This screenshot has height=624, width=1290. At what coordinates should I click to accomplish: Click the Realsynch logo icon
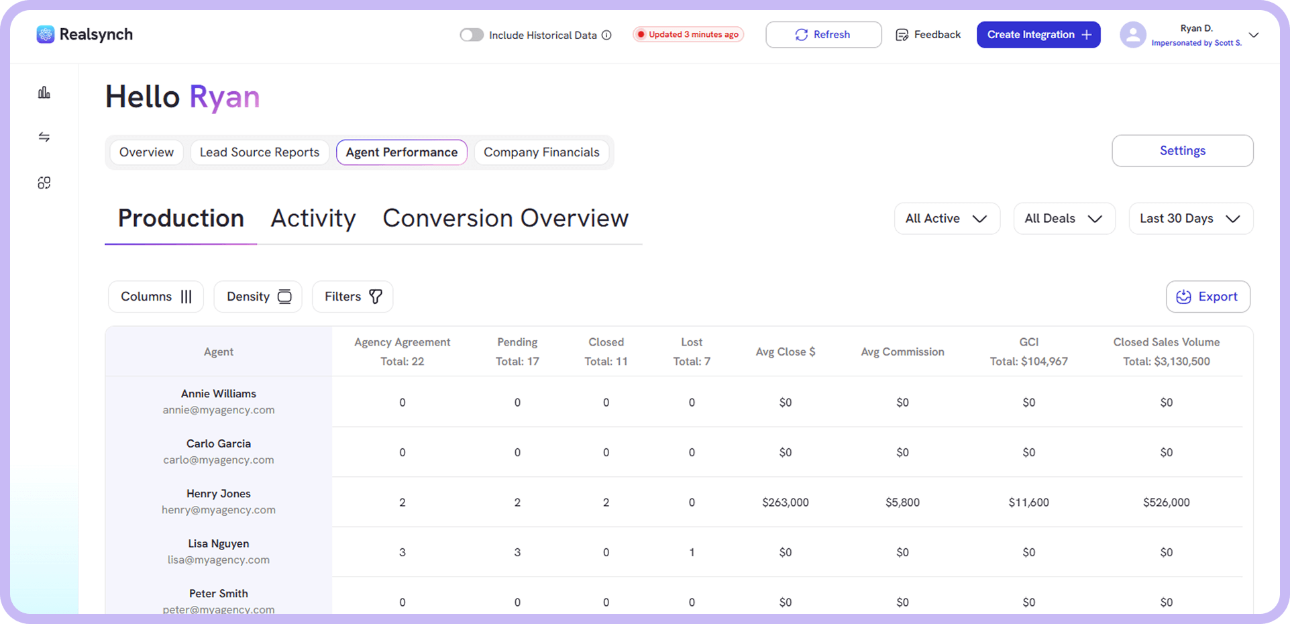coord(46,34)
